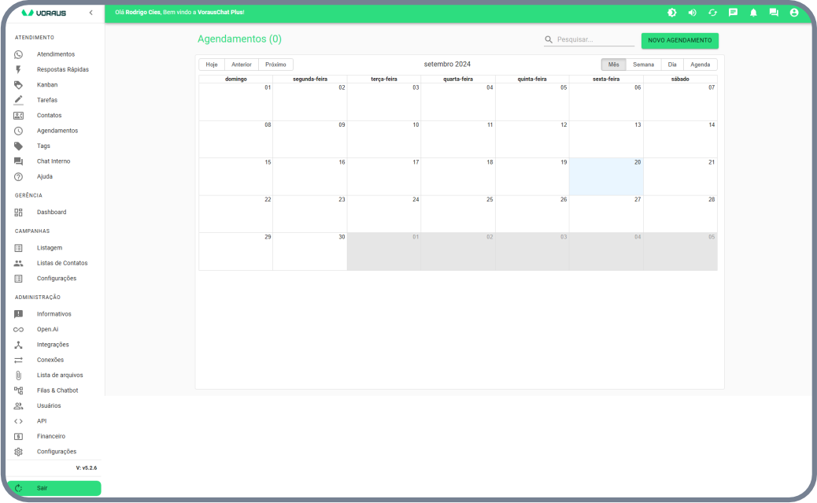The image size is (817, 503).
Task: Click the Novo Agendamento button
Action: (679, 40)
